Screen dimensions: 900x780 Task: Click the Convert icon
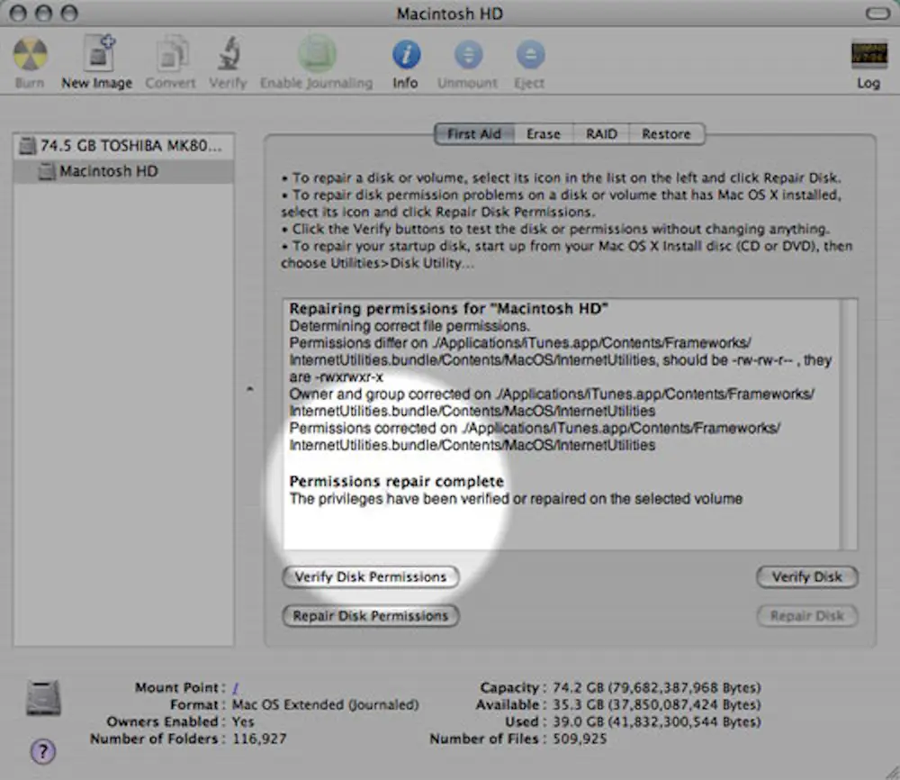[169, 54]
